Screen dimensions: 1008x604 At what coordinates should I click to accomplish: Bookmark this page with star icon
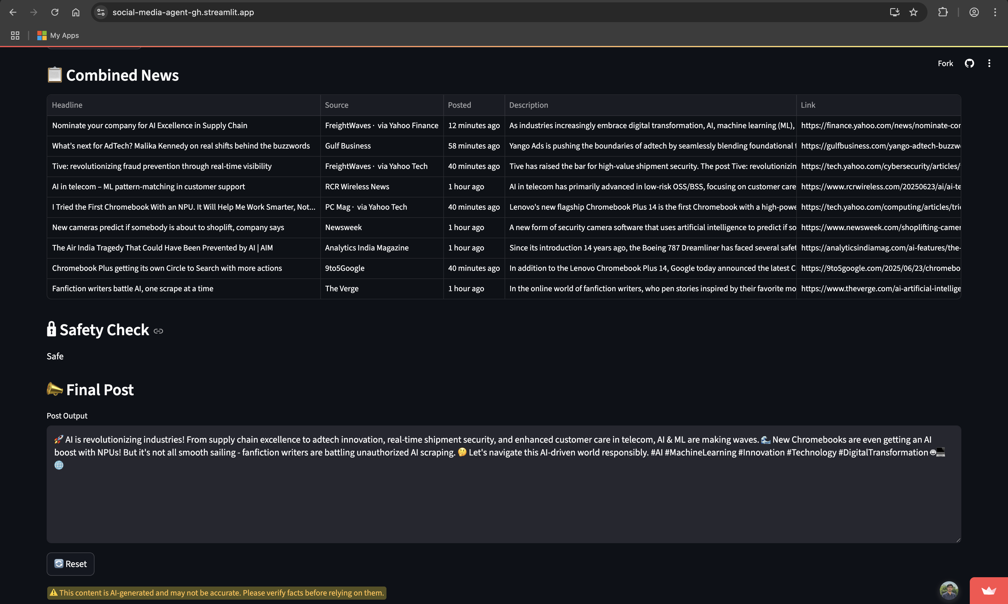click(914, 12)
